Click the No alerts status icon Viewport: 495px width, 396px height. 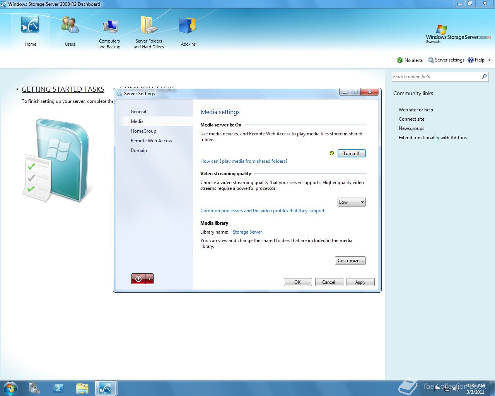[400, 60]
